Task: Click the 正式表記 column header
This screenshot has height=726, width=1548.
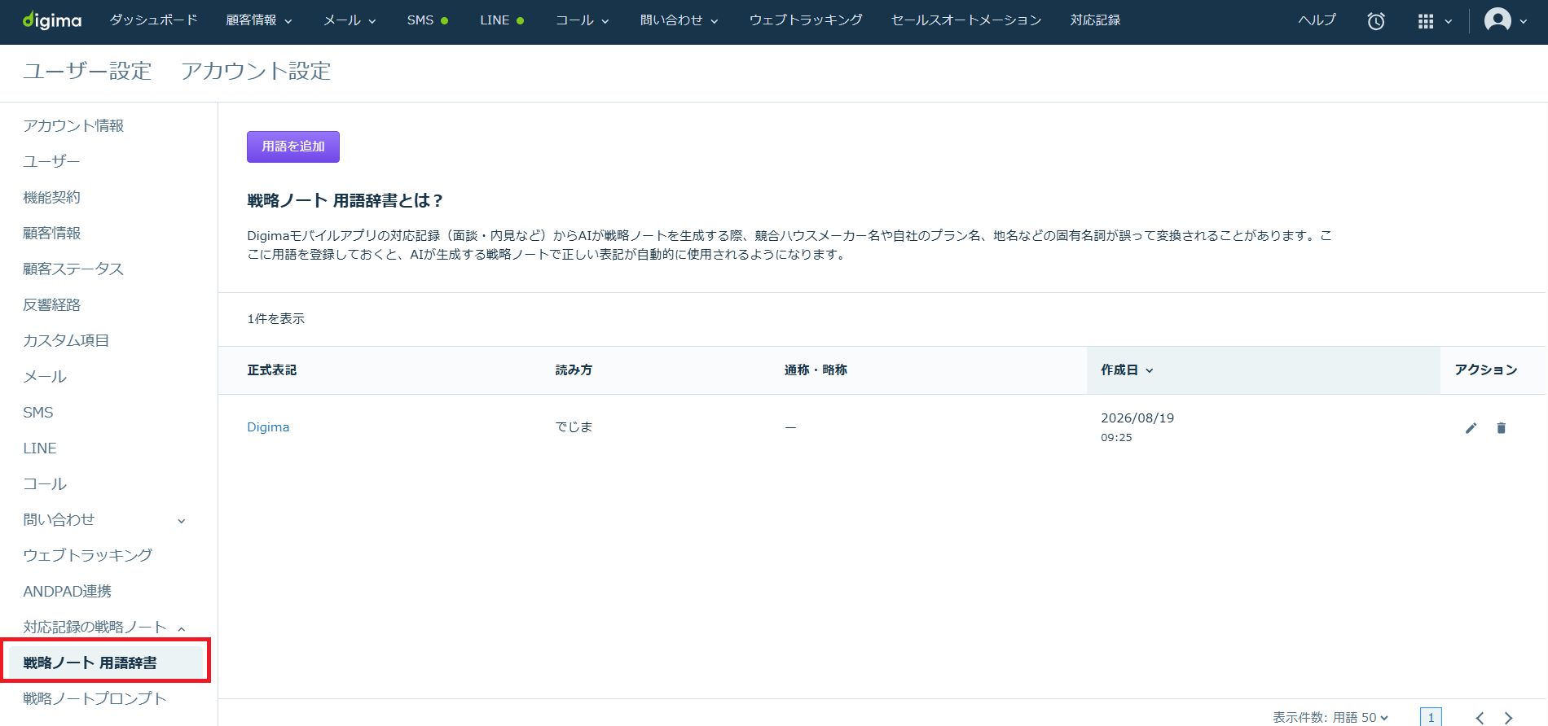Action: (x=272, y=370)
